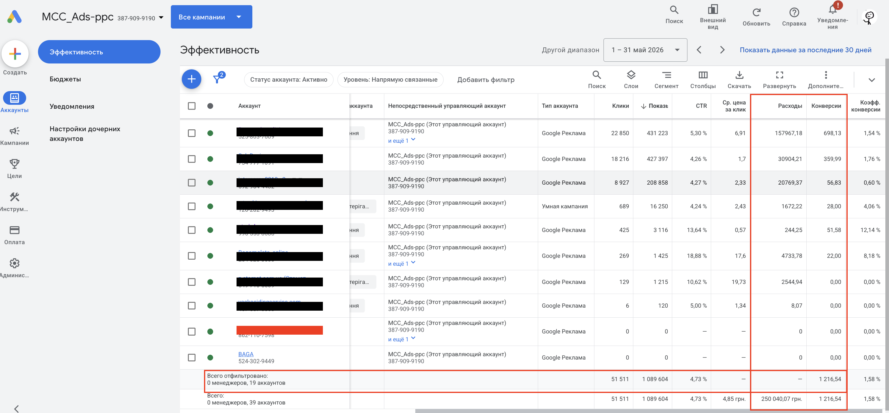Click the horizontal scrollbar at the table bottom
Viewport: 889px width, 413px height.
coord(649,411)
